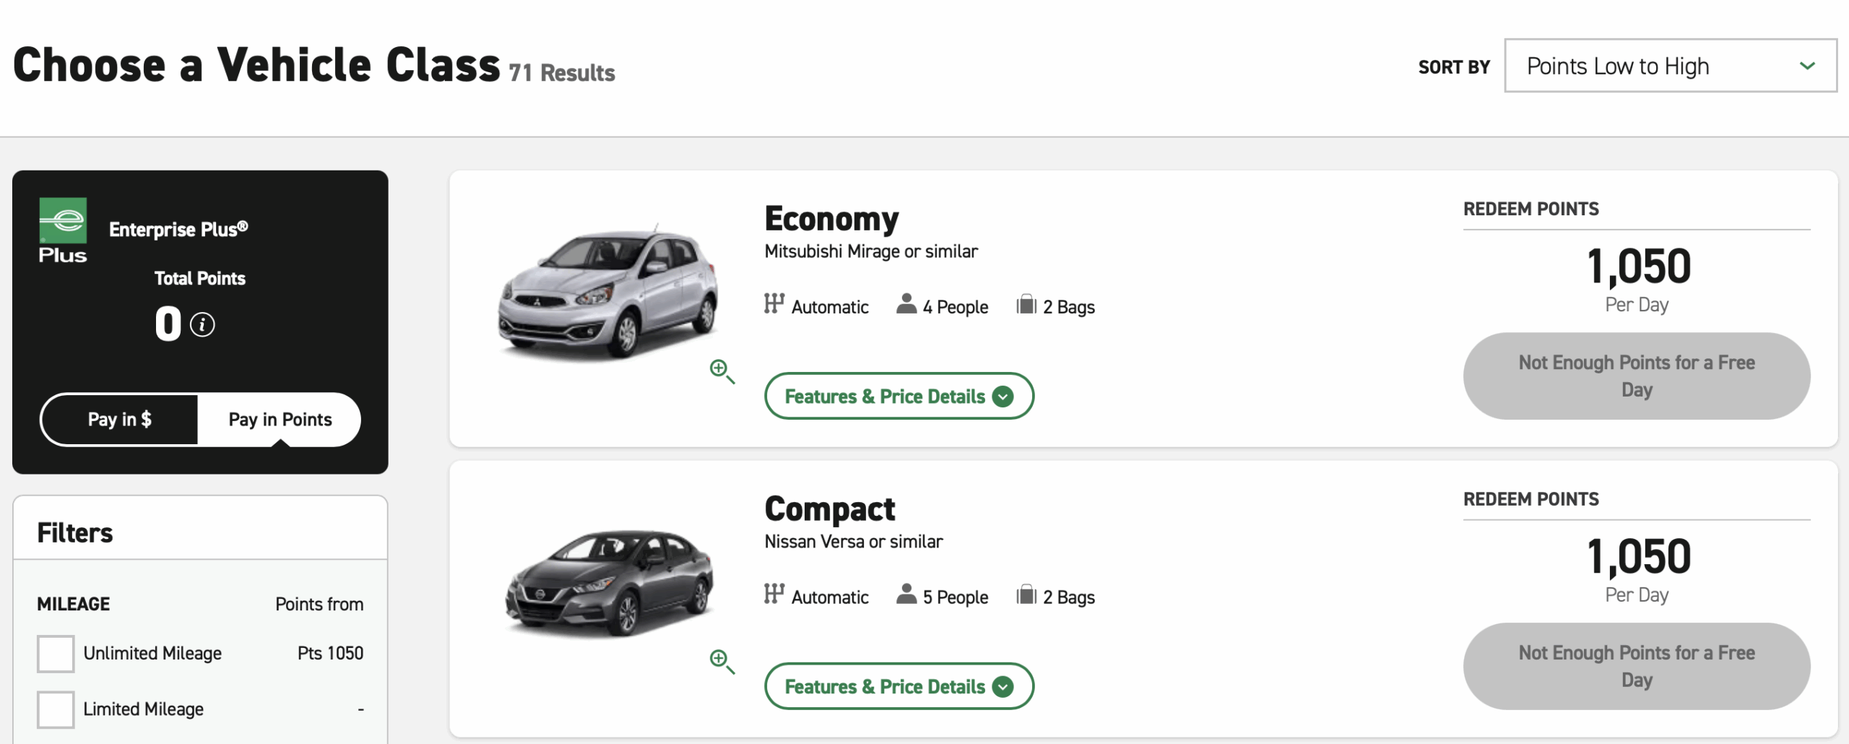
Task: Click the Economy 4 People passenger icon
Action: tap(906, 303)
